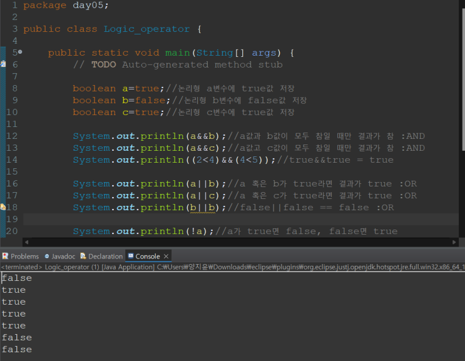This screenshot has height=361, width=465.
Task: Click the terminated Logic_operator console header
Action: pos(233,267)
